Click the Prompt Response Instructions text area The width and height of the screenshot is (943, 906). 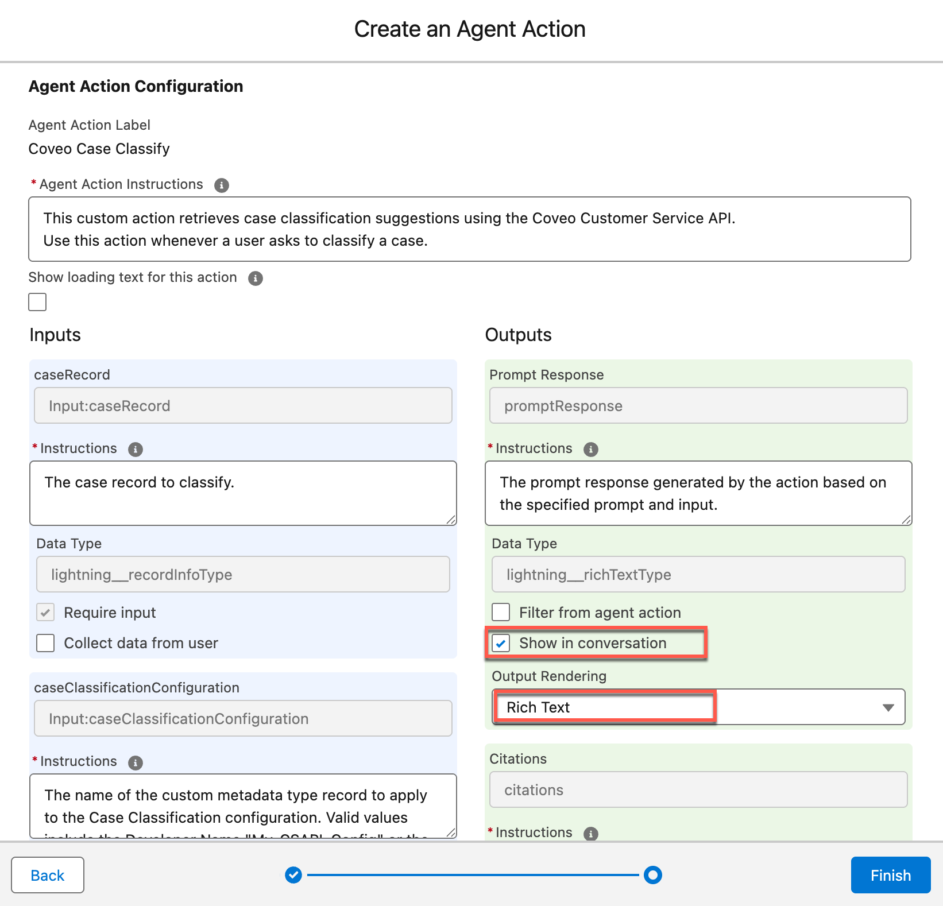[698, 493]
